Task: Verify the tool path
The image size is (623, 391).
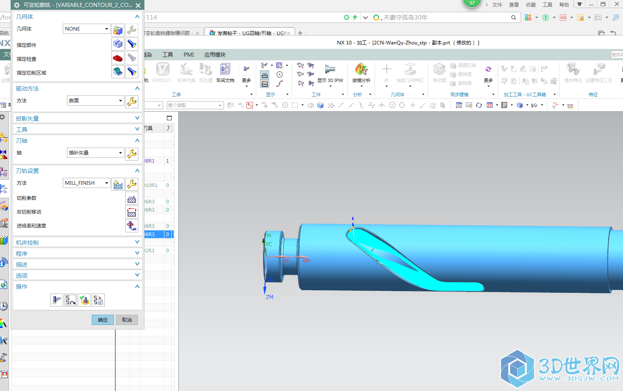Action: tap(84, 300)
